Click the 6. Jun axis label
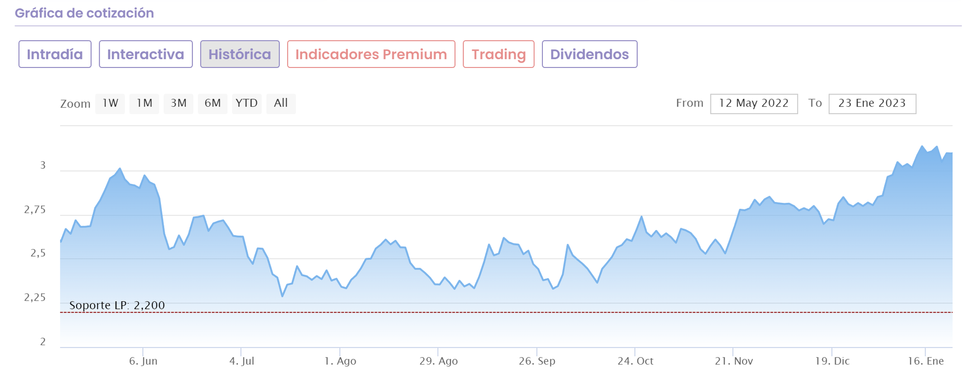 click(143, 361)
